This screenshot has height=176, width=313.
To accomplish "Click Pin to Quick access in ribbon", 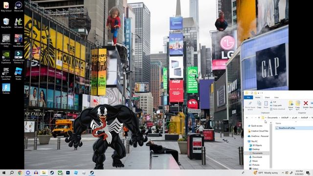I will click(x=250, y=106).
